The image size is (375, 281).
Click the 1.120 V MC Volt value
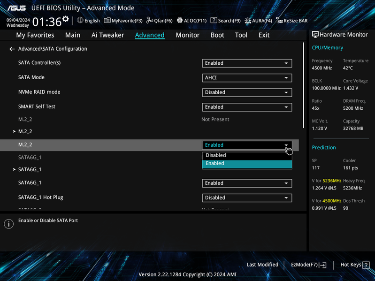point(319,129)
